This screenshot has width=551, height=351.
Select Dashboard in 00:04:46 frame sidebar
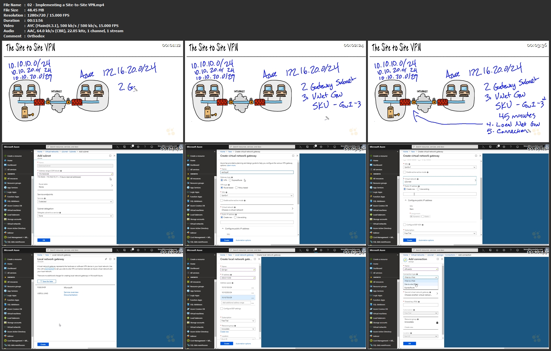pyautogui.click(x=10, y=165)
